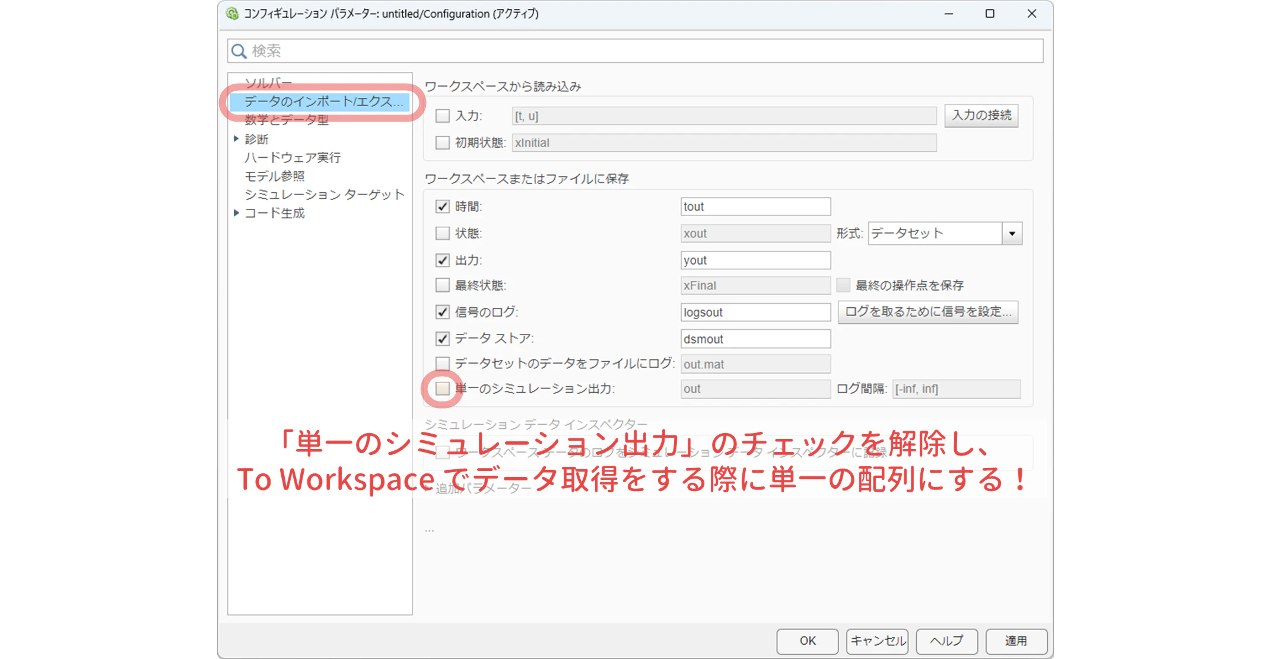Viewport: 1271px width, 659px height.
Task: Click the 入力の接続 button
Action: click(x=981, y=115)
